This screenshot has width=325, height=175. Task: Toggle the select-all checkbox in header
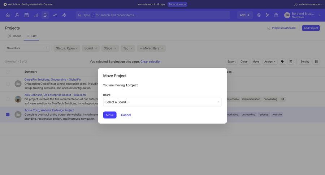tap(8, 72)
